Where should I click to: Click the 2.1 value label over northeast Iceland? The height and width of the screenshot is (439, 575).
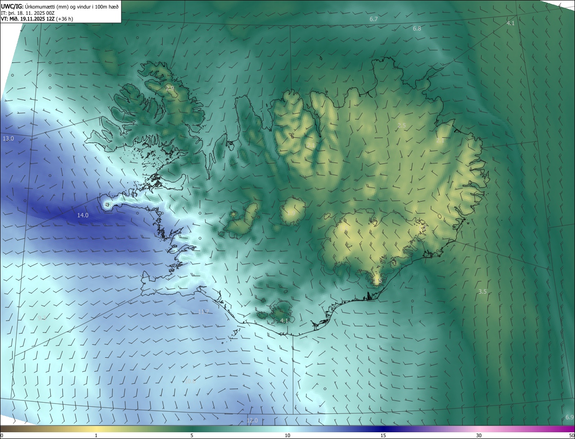pos(440,140)
